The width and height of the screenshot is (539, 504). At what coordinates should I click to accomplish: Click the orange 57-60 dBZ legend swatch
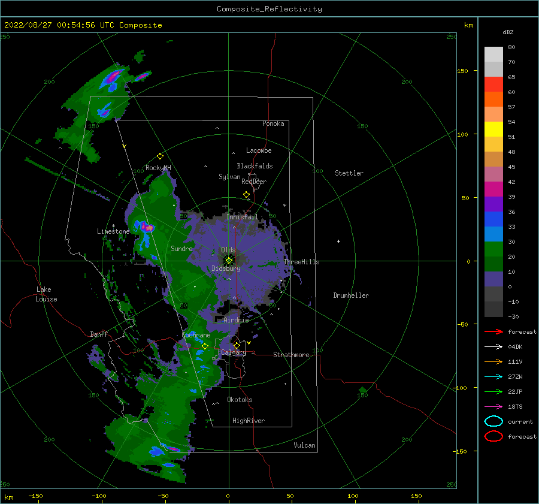click(493, 99)
